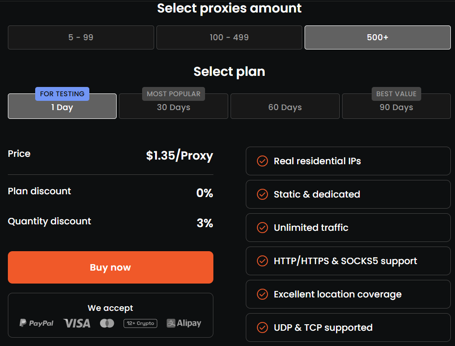Click the 12+ Crypto badge
The height and width of the screenshot is (346, 455).
coord(140,323)
